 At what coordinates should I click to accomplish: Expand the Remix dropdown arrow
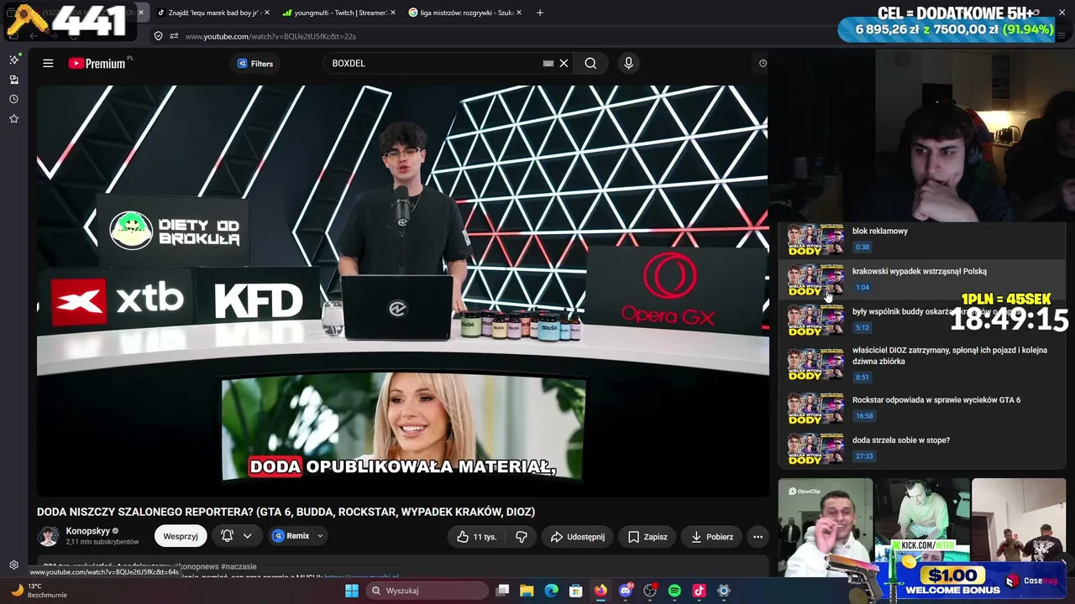click(x=320, y=536)
